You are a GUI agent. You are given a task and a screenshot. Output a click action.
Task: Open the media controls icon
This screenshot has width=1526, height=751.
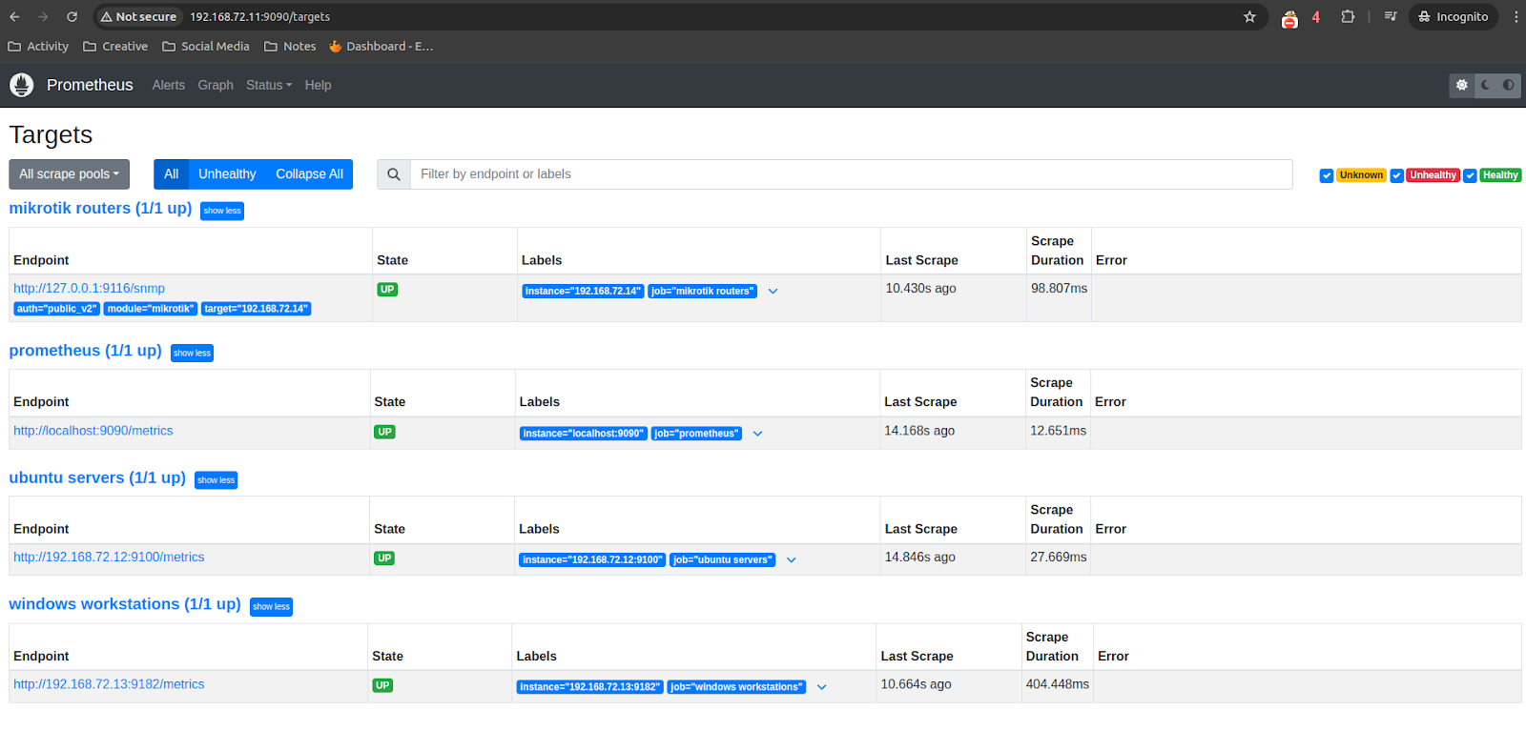point(1391,16)
